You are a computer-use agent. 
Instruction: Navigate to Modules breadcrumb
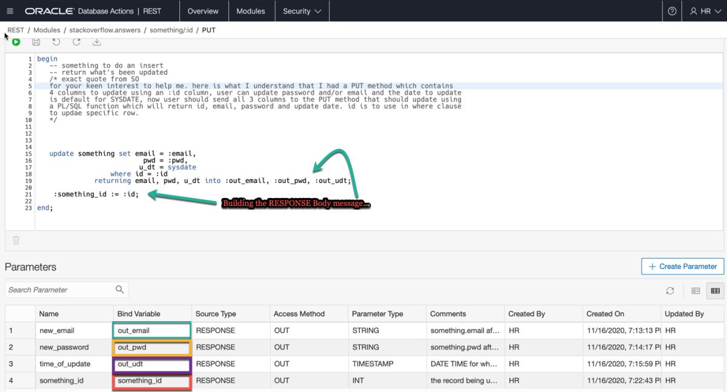(47, 30)
